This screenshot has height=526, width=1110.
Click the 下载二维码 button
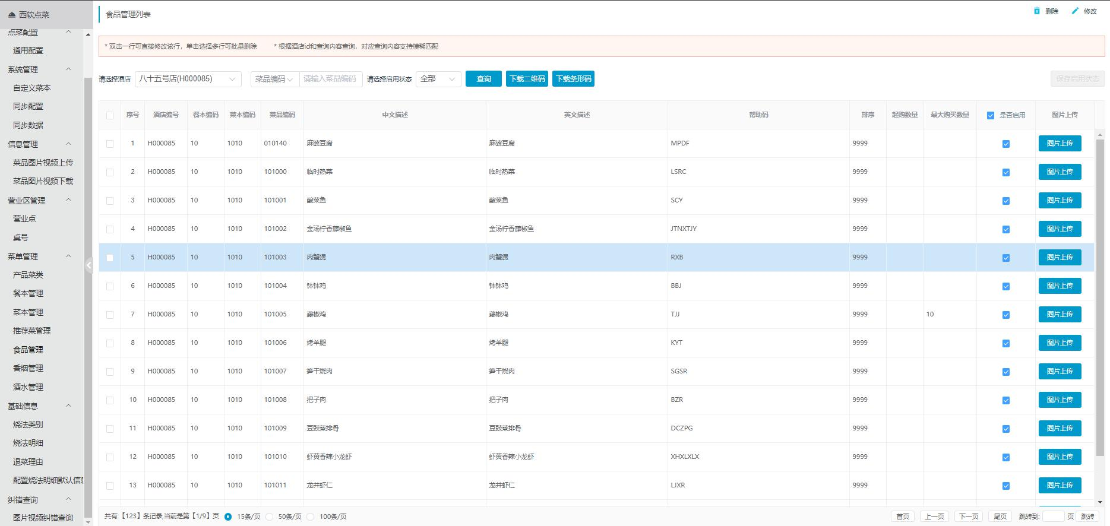coord(527,79)
